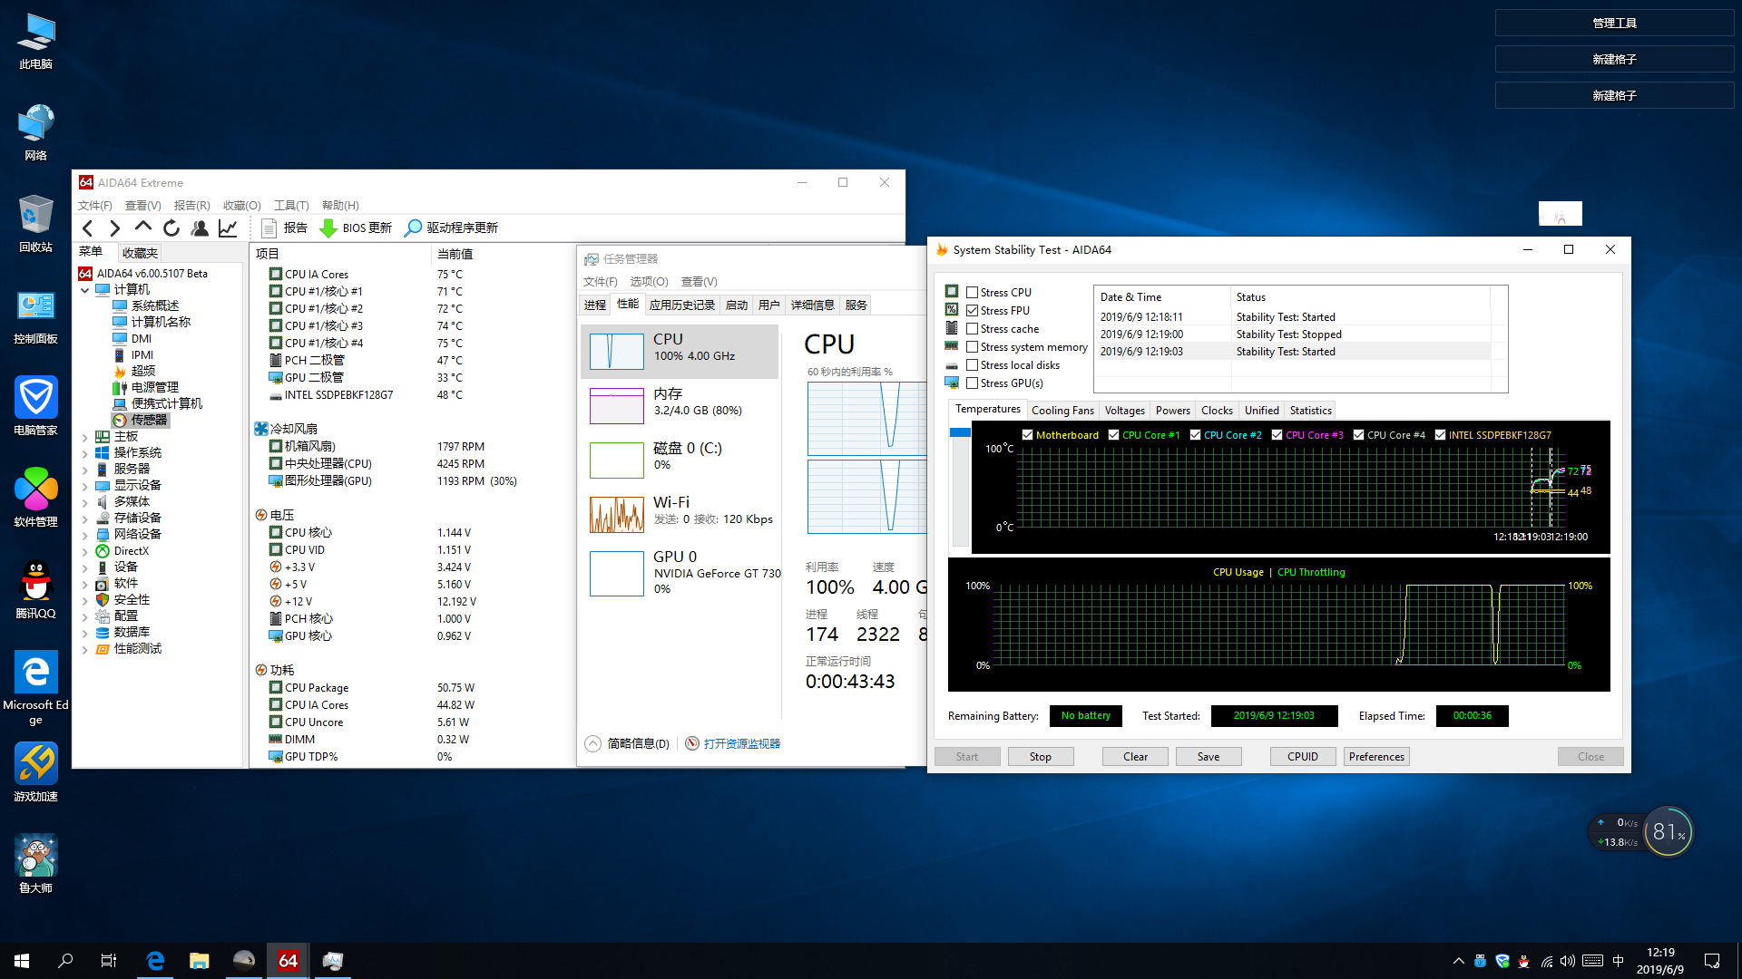Viewport: 1742px width, 979px height.
Task: Expand the 服务器 tree node
Action: click(x=85, y=470)
